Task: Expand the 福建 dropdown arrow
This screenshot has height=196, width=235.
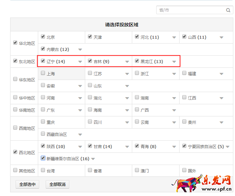Action: (221, 74)
